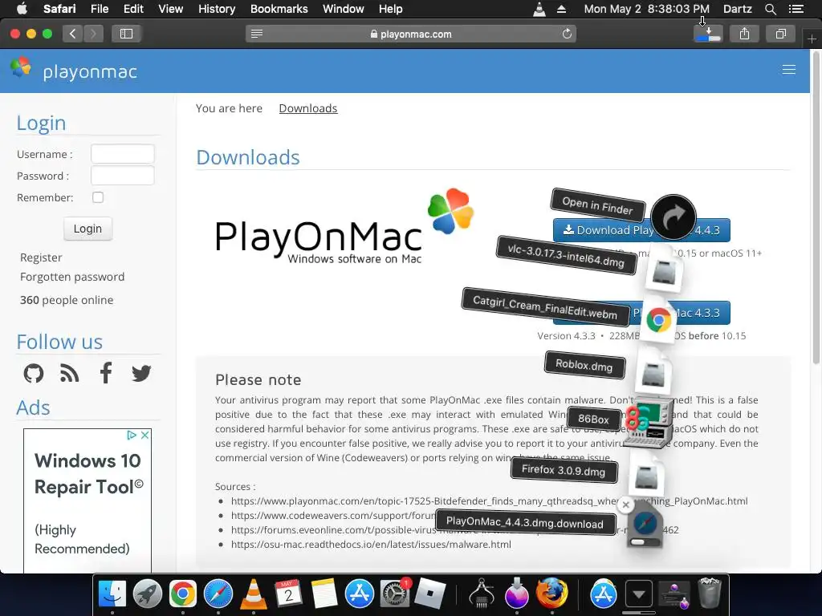Close the ad with X icon
This screenshot has width=822, height=616.
pos(145,436)
